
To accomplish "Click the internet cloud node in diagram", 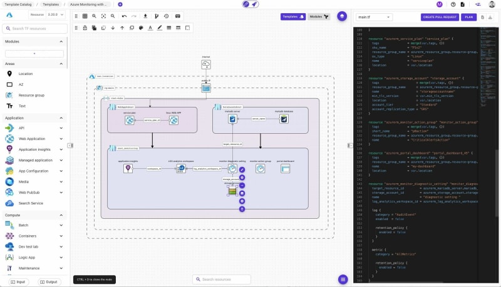I will 206,65.
